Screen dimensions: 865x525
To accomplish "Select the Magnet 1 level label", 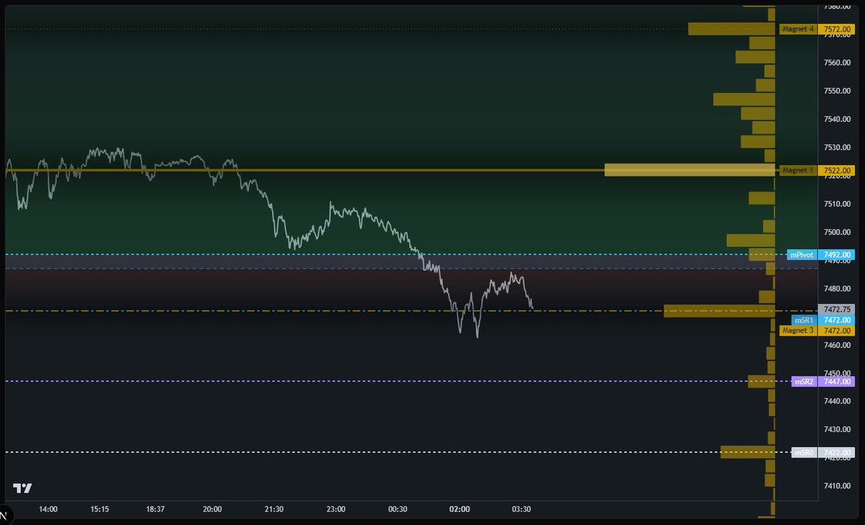I will tap(799, 171).
